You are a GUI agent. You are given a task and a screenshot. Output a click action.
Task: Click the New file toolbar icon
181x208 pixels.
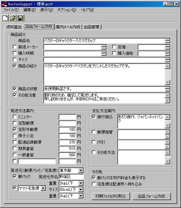tap(5, 18)
